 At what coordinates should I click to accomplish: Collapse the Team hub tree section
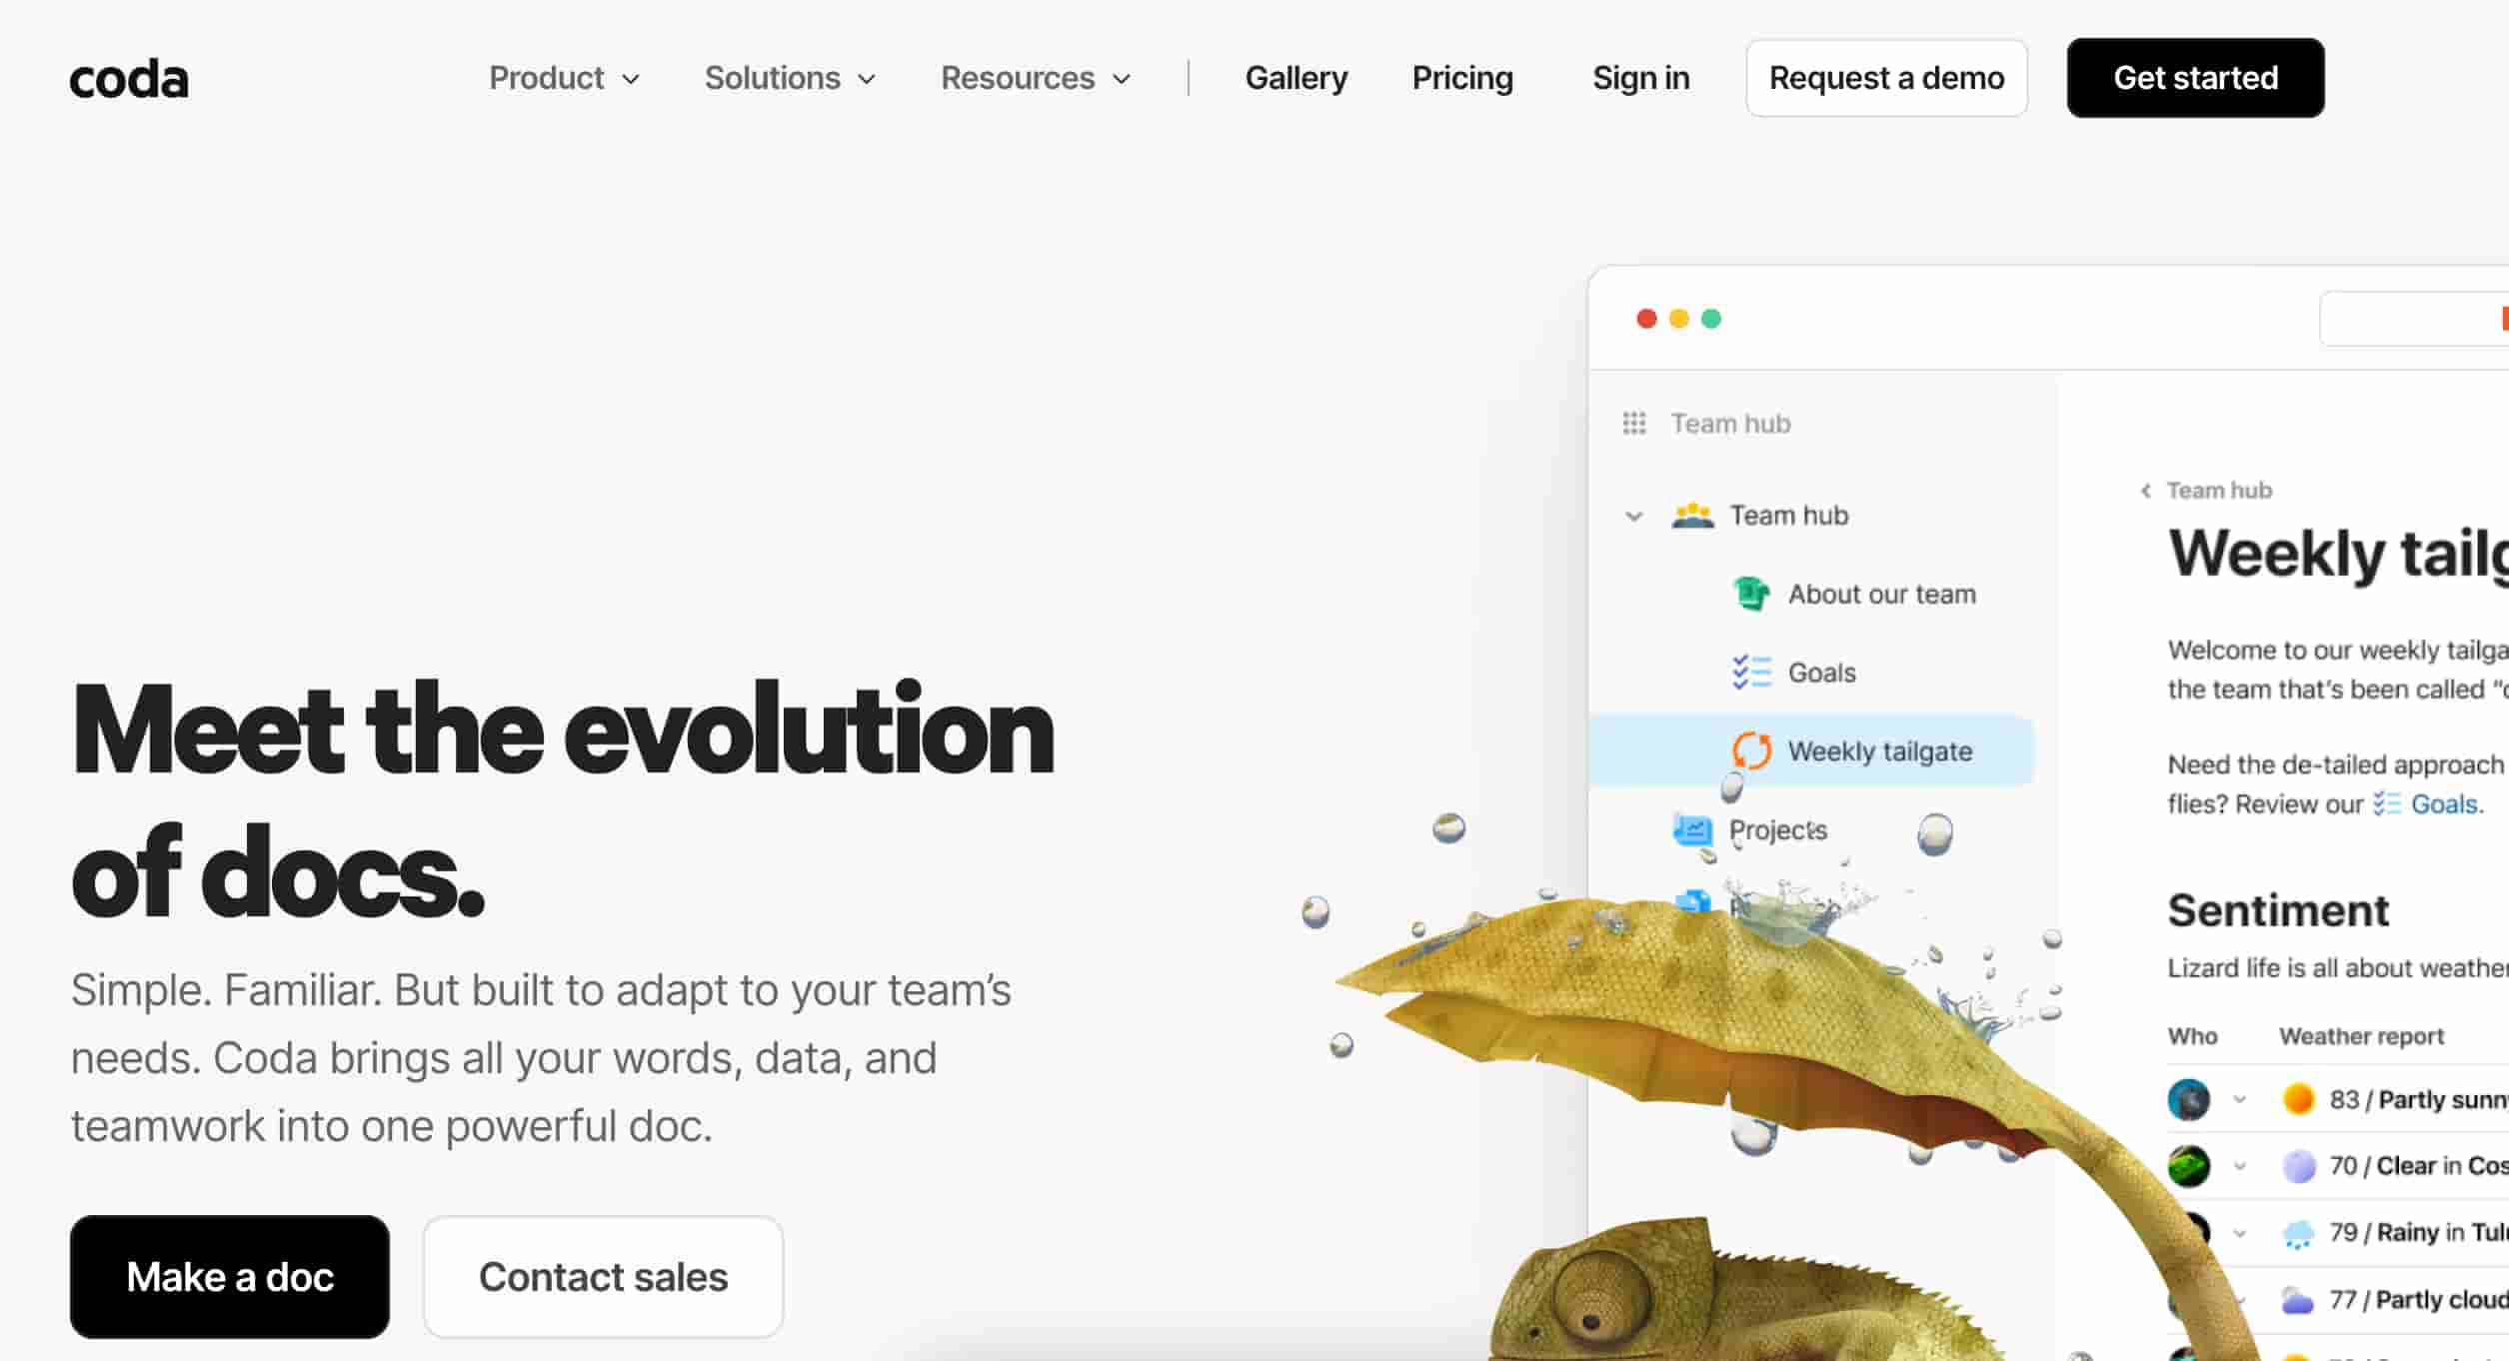(1633, 517)
